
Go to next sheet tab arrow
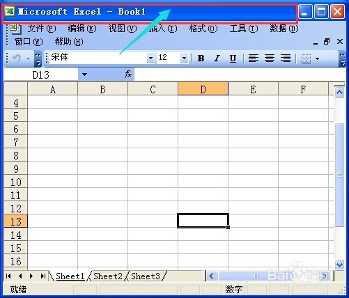click(31, 276)
